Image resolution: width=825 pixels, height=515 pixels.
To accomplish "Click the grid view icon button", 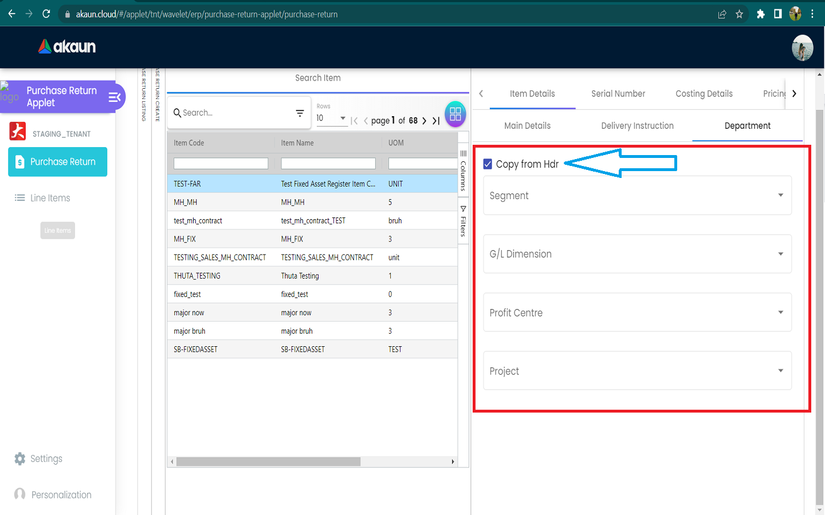I will coord(455,114).
